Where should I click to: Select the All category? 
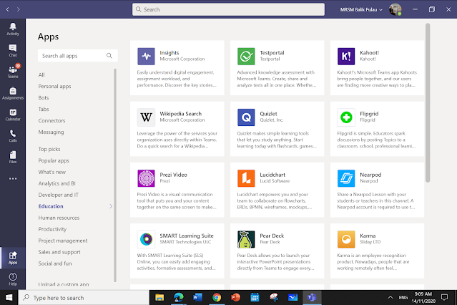tap(41, 74)
